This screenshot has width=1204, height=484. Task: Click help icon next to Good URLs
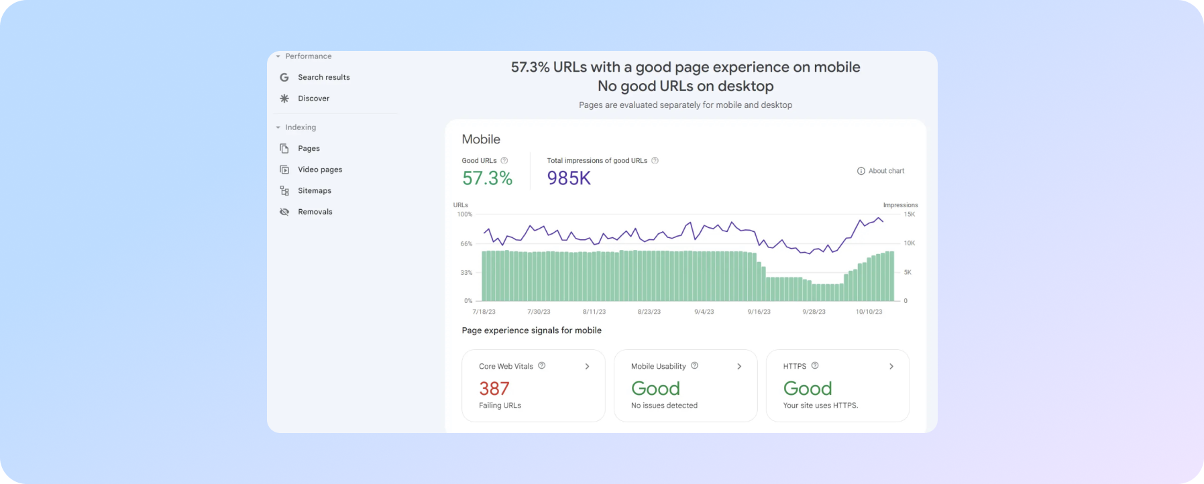coord(504,160)
